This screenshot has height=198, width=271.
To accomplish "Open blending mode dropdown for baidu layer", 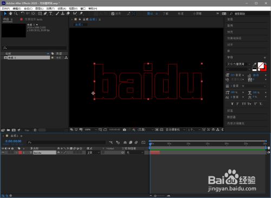I will pyautogui.click(x=93, y=153).
